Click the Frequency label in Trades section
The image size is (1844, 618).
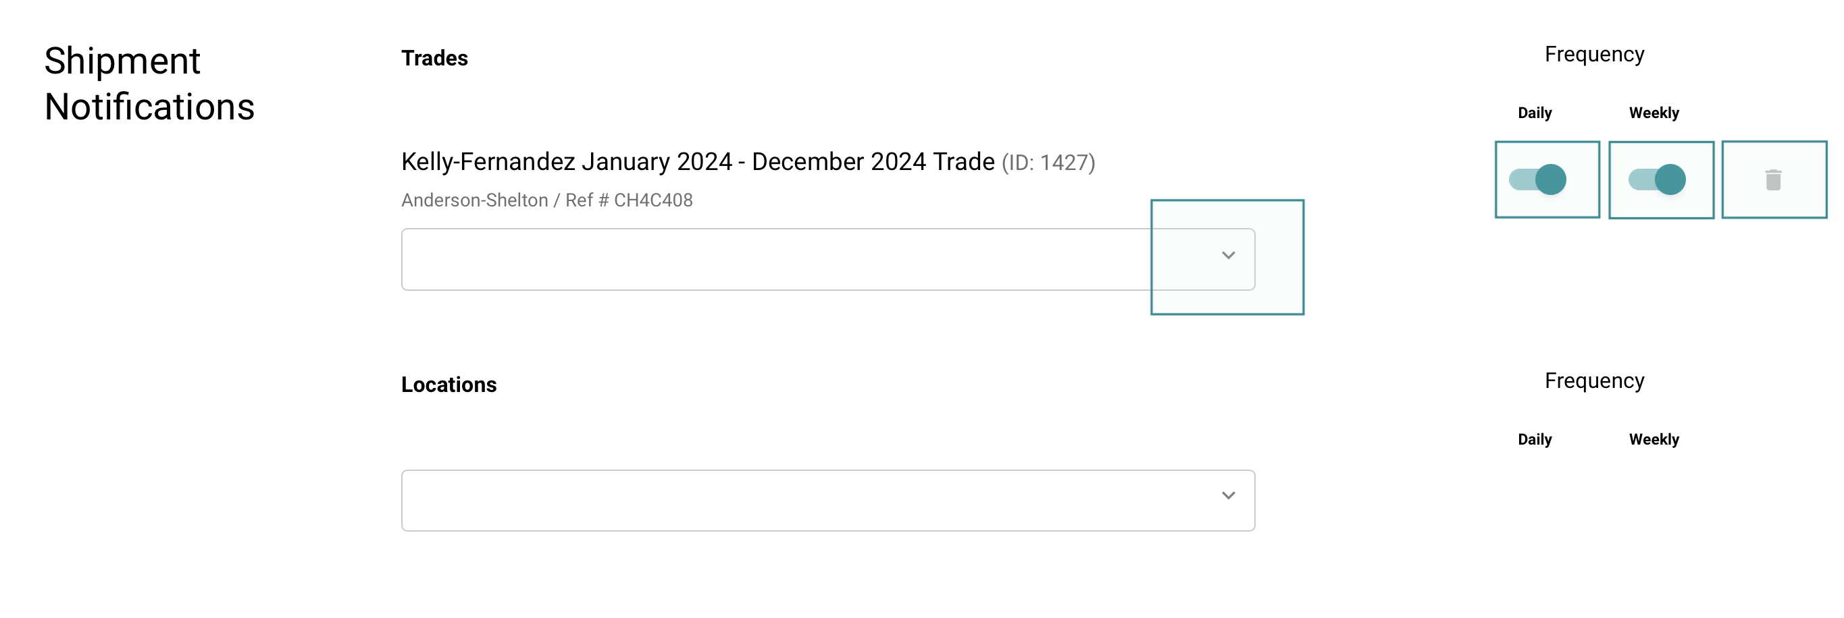click(x=1593, y=55)
